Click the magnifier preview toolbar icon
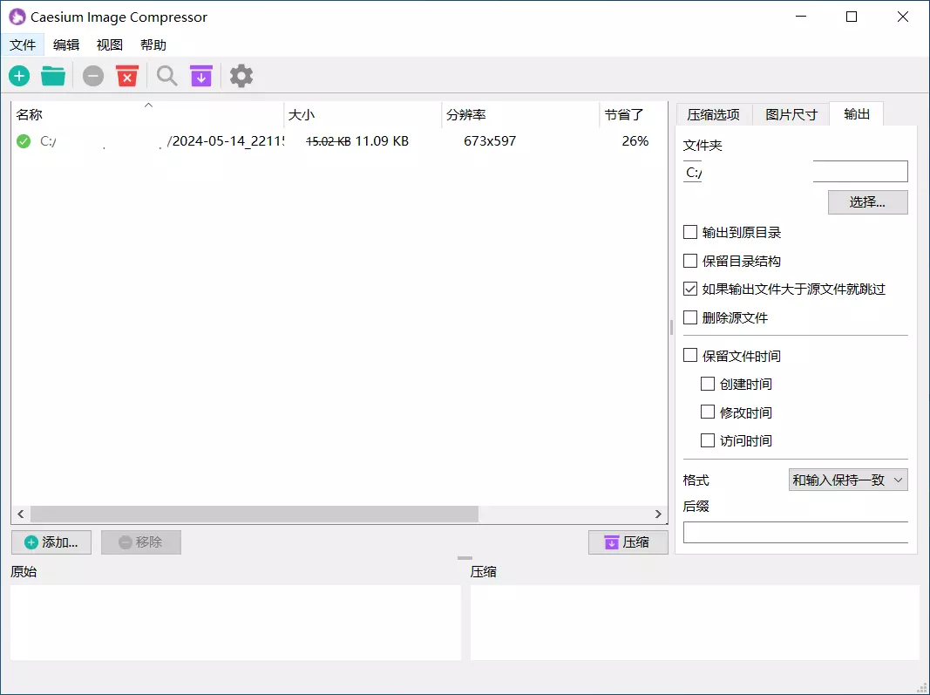 (x=166, y=76)
